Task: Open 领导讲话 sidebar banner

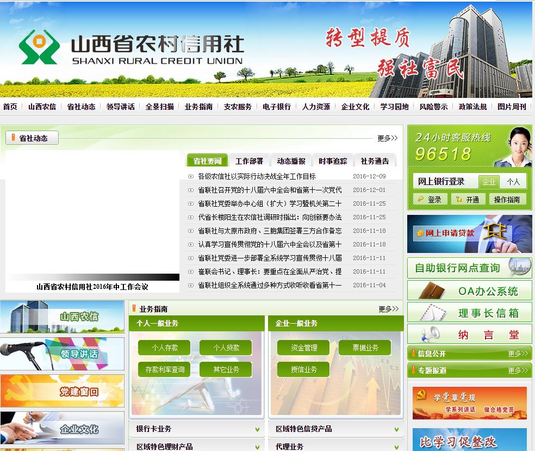Action: (62, 354)
